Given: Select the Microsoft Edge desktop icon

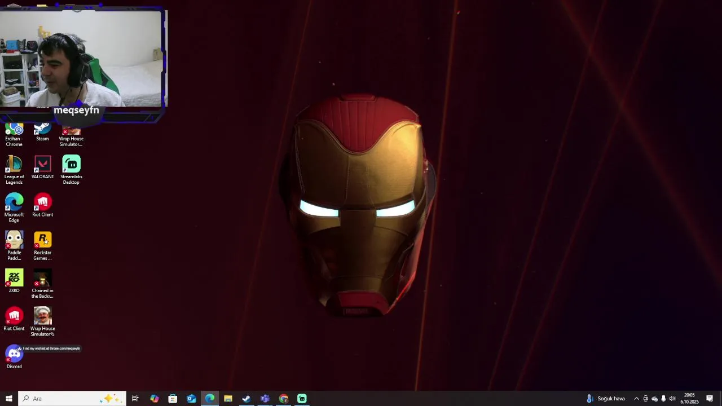Looking at the screenshot, I should pyautogui.click(x=14, y=208).
